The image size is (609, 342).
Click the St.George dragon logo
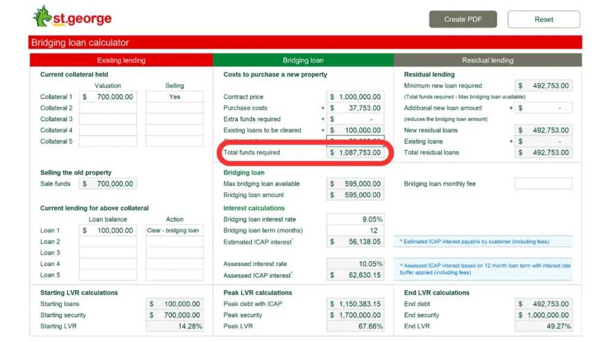(x=72, y=16)
